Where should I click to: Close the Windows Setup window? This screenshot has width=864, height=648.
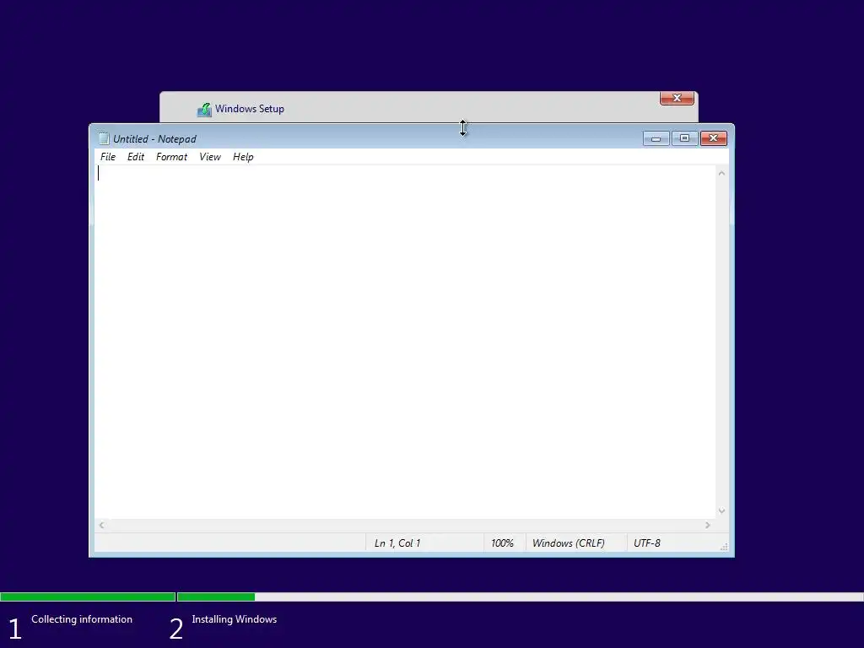pyautogui.click(x=677, y=98)
